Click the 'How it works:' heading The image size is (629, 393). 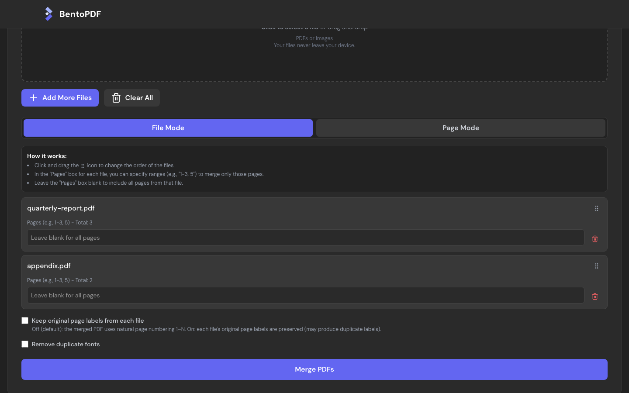coord(47,156)
